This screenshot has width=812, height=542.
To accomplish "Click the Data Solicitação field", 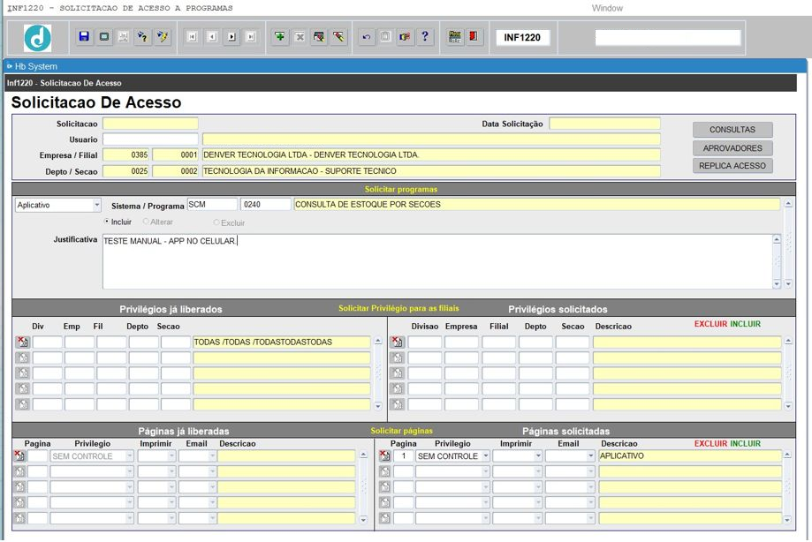I will pos(605,123).
